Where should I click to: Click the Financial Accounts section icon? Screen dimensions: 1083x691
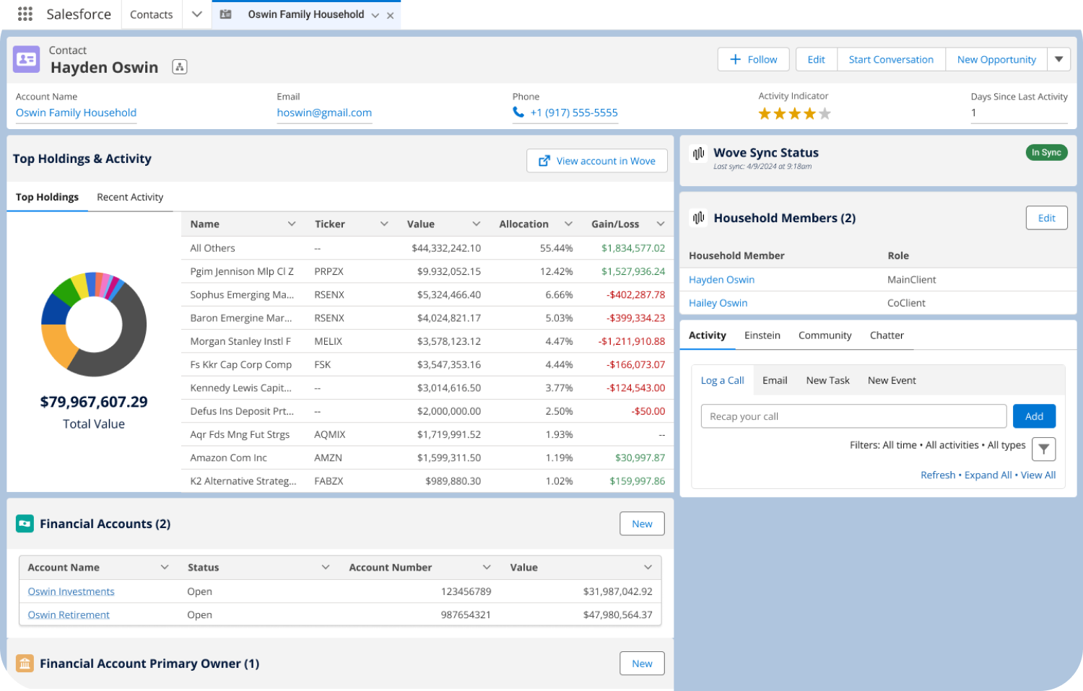(25, 524)
